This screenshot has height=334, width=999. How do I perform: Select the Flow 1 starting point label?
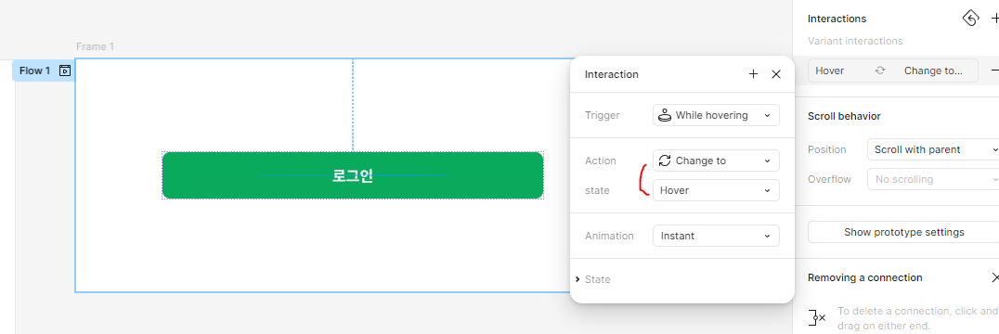tap(43, 71)
